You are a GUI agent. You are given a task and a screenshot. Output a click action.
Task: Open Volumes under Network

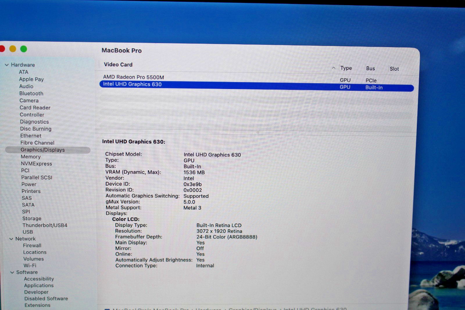point(34,259)
